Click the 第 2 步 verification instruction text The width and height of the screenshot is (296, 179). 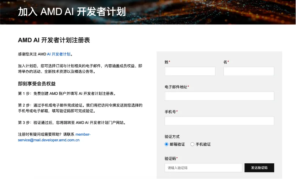click(80, 108)
